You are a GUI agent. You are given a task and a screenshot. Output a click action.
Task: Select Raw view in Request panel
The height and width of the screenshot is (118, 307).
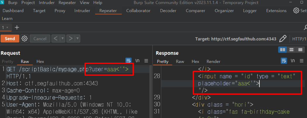(25, 61)
